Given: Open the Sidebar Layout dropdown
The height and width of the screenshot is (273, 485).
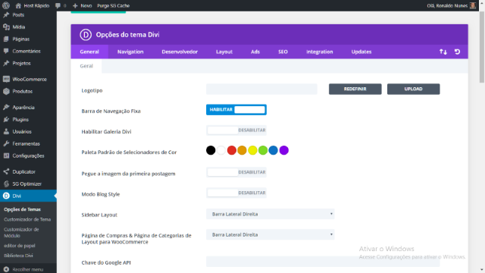Looking at the screenshot, I should tap(271, 214).
